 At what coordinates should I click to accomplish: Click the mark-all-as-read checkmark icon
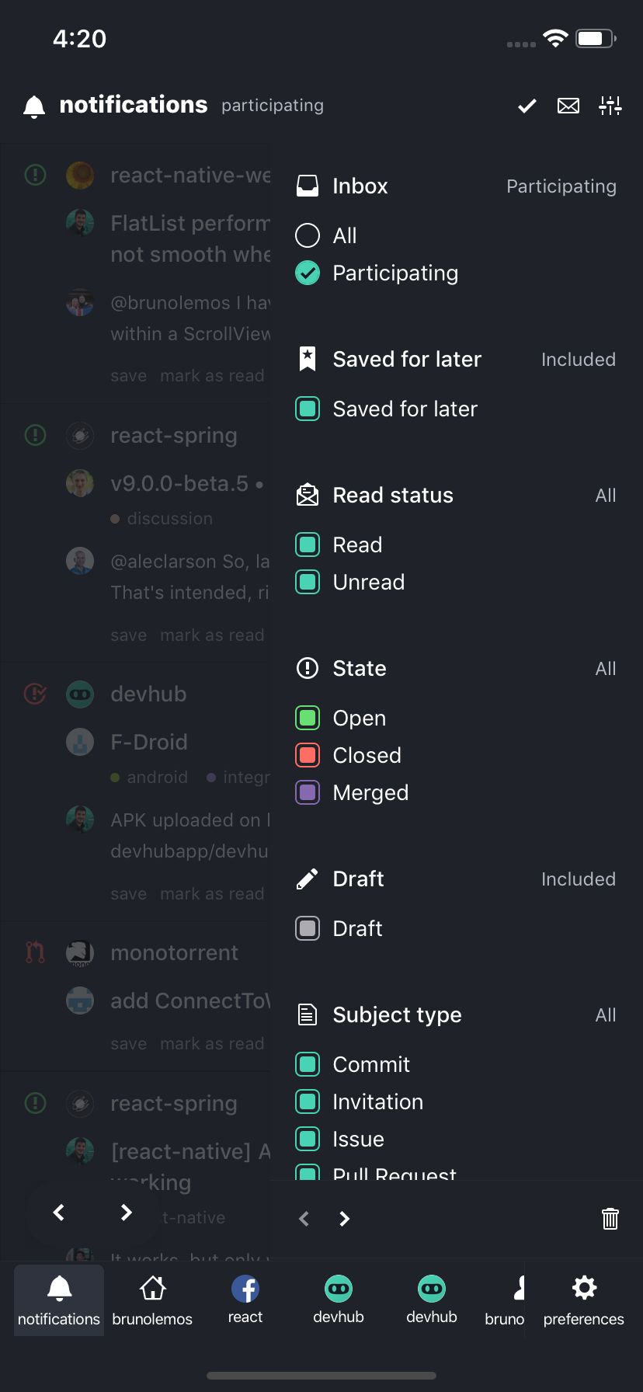pos(526,106)
